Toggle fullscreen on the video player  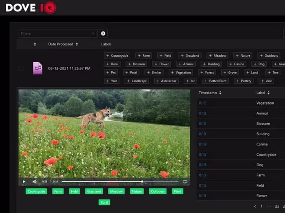186,181
